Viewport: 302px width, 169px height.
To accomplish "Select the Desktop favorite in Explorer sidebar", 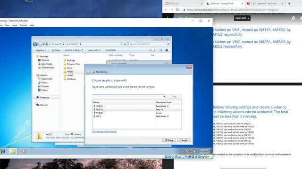I will (x=43, y=60).
